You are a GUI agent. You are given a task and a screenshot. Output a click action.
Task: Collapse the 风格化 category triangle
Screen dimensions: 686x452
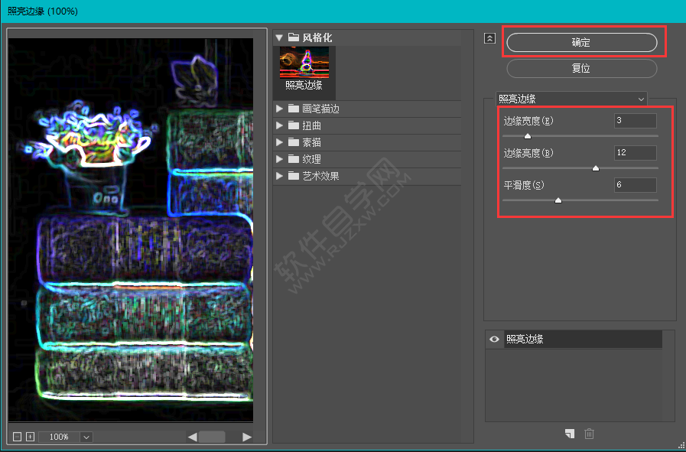(x=279, y=38)
